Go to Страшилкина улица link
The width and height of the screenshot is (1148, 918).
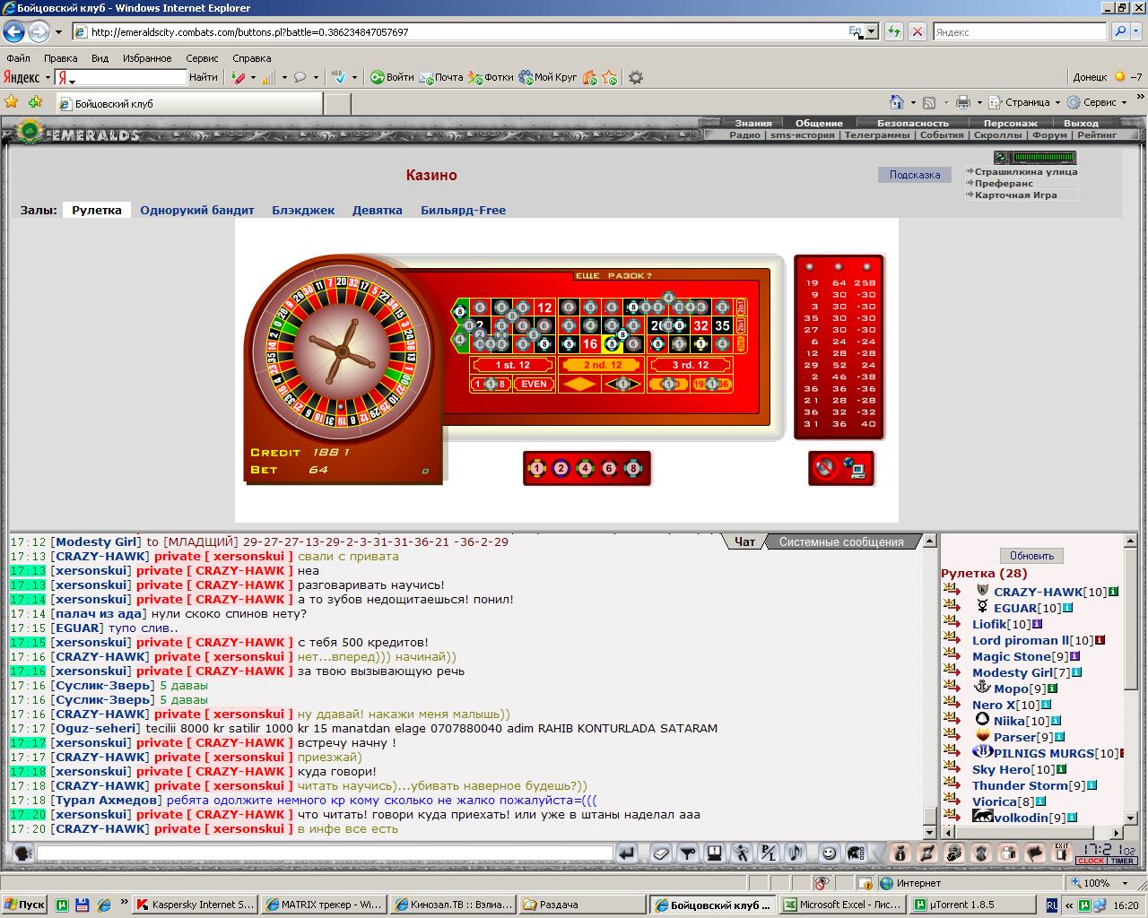1026,171
